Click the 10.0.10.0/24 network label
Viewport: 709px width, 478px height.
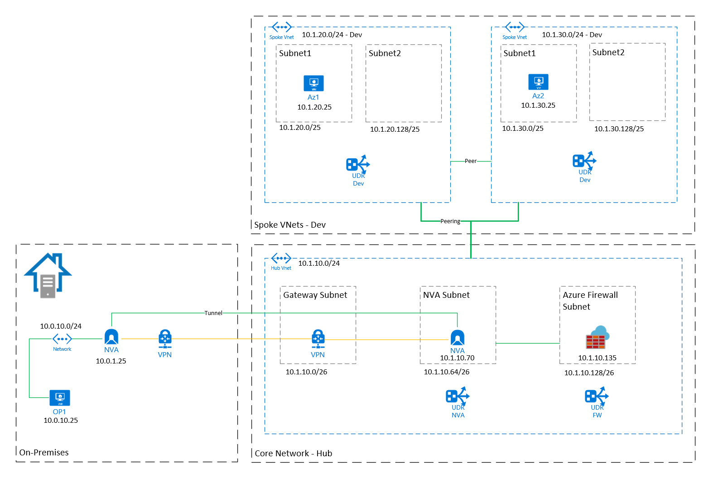(61, 326)
